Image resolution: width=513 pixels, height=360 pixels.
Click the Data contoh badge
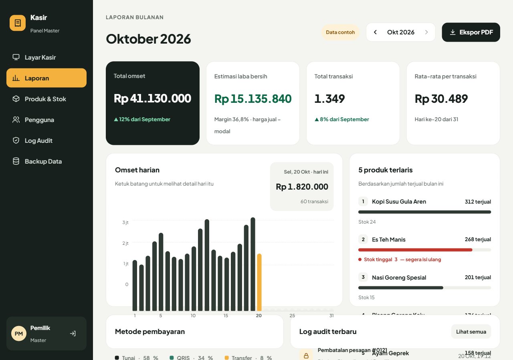coord(340,32)
